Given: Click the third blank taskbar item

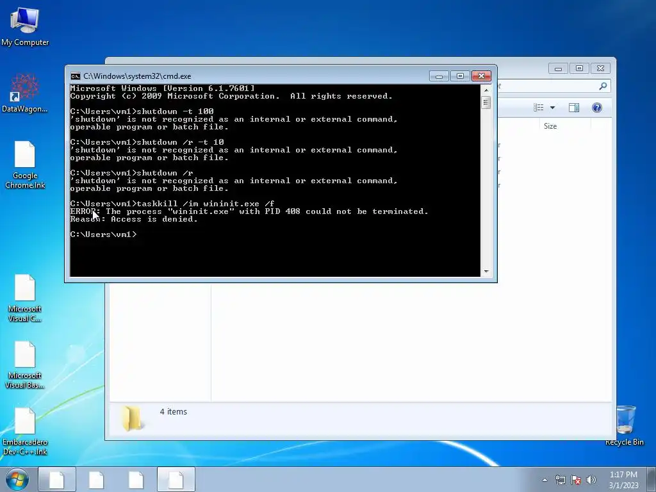Looking at the screenshot, I should (x=136, y=479).
